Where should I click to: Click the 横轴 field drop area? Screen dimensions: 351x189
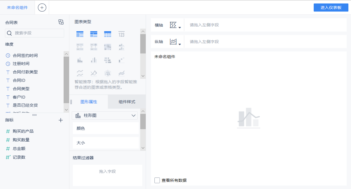pyautogui.click(x=265, y=25)
